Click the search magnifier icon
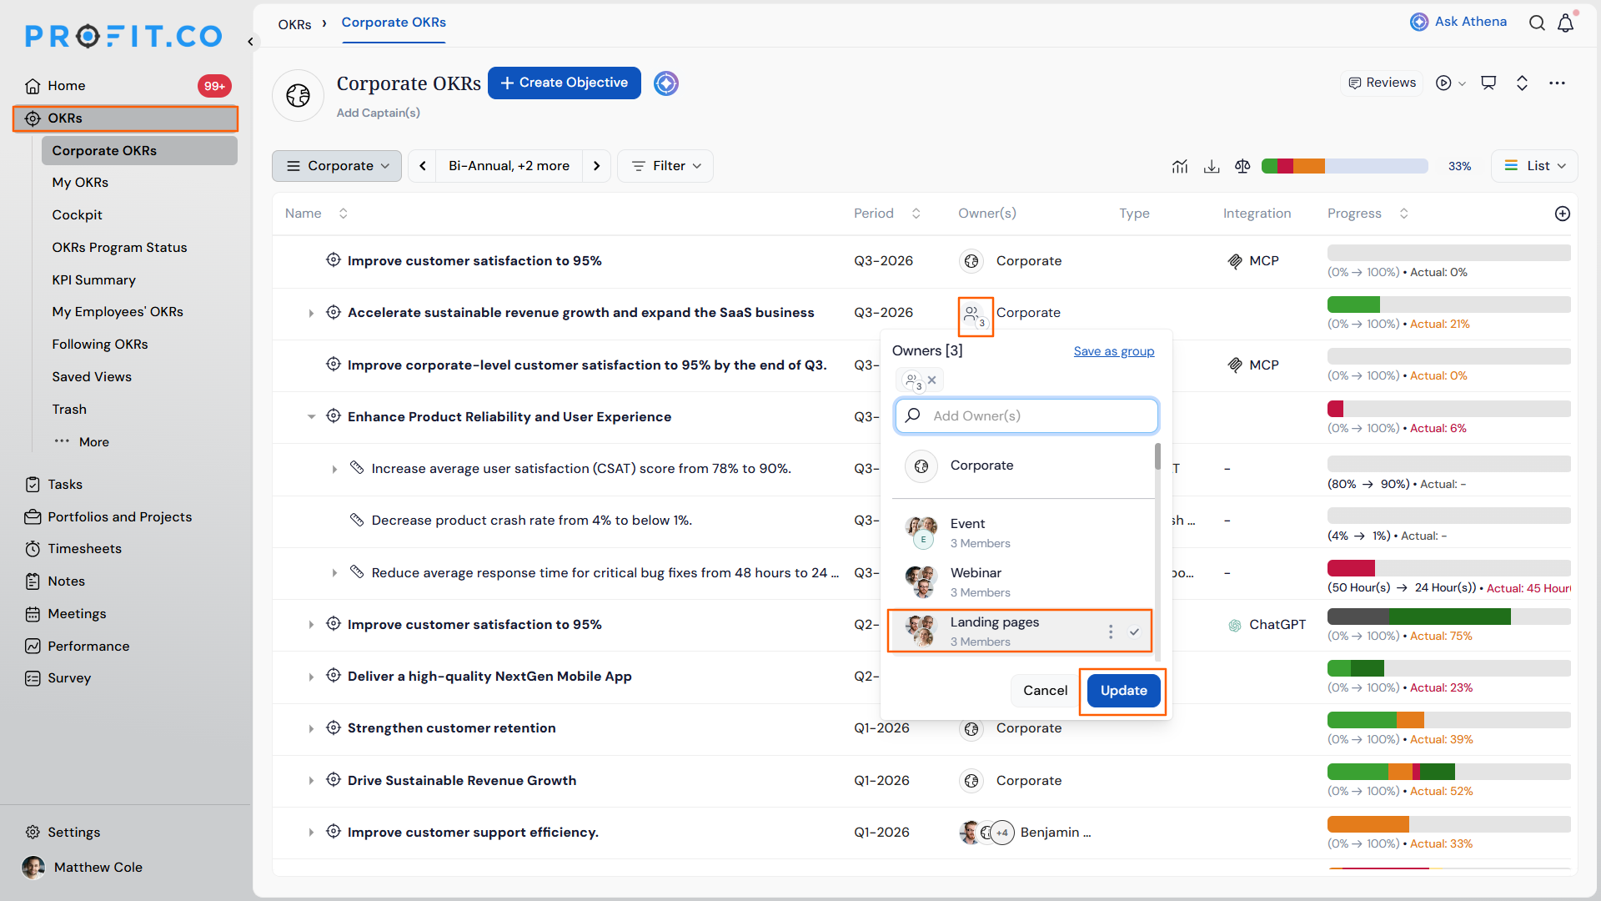Screen dimensions: 1601x901 [1537, 23]
